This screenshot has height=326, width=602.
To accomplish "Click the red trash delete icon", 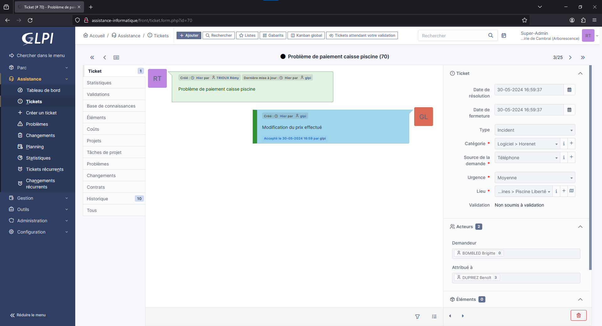I will [578, 315].
